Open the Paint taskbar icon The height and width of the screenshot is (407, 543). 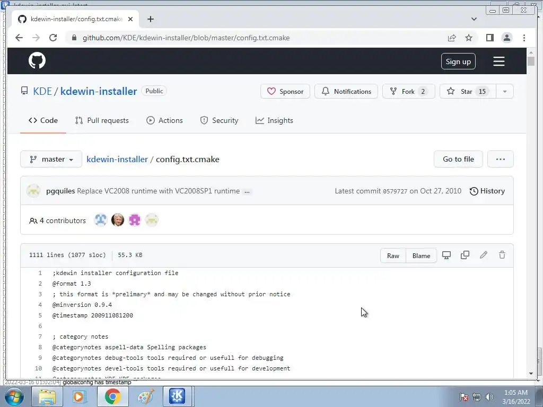[146, 396]
